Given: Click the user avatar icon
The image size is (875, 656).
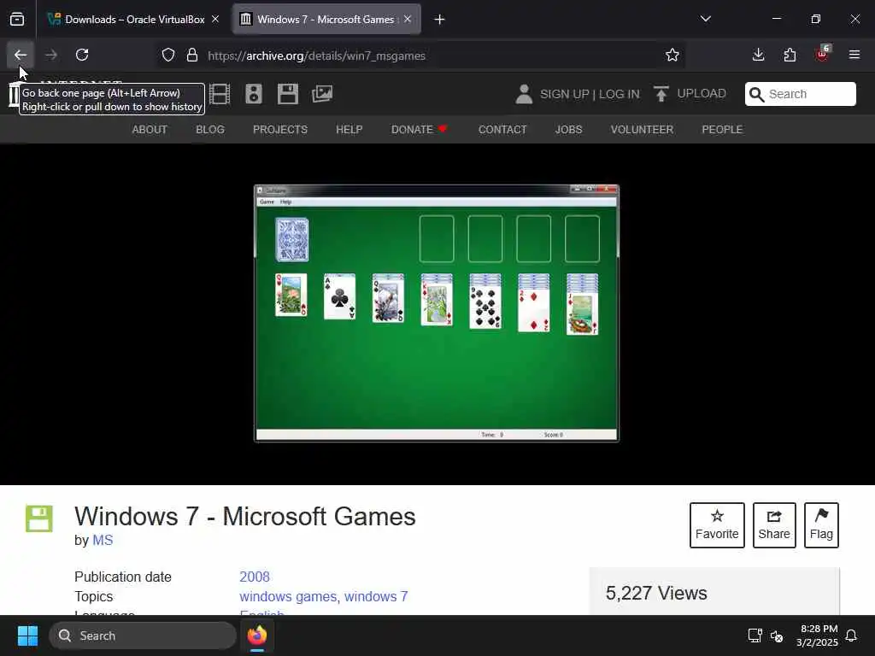Looking at the screenshot, I should pyautogui.click(x=524, y=94).
